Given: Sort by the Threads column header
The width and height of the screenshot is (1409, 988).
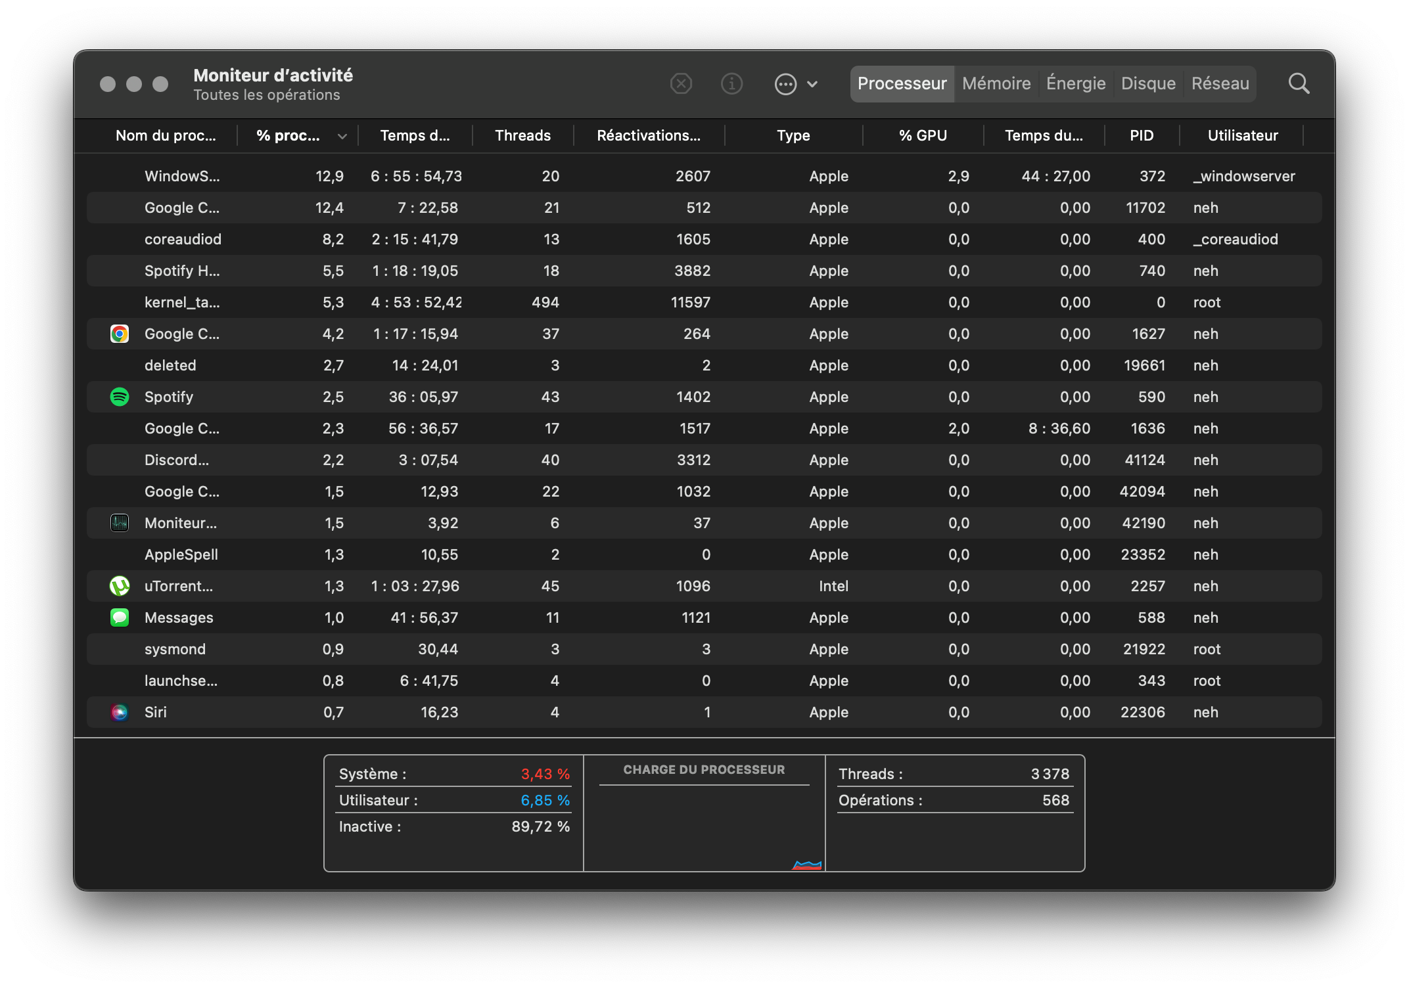Looking at the screenshot, I should click(522, 136).
